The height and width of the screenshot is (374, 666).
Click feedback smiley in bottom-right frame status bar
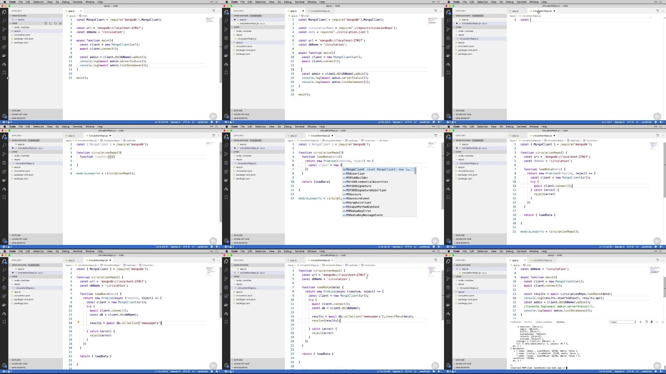coord(656,371)
